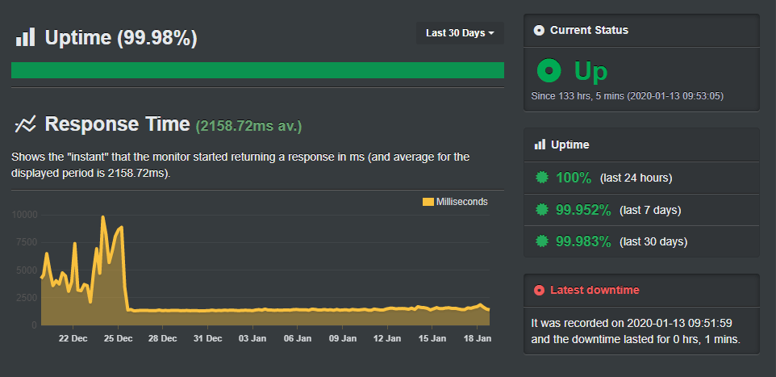This screenshot has height=377, width=776.
Task: Click the 18 Jan label on chart axis
Action: click(477, 338)
